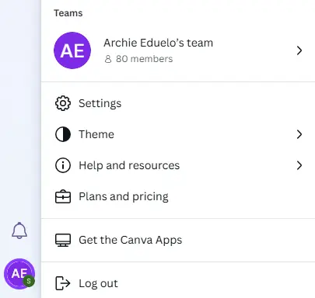The width and height of the screenshot is (315, 298).
Task: Click the members person icon
Action: 108,59
